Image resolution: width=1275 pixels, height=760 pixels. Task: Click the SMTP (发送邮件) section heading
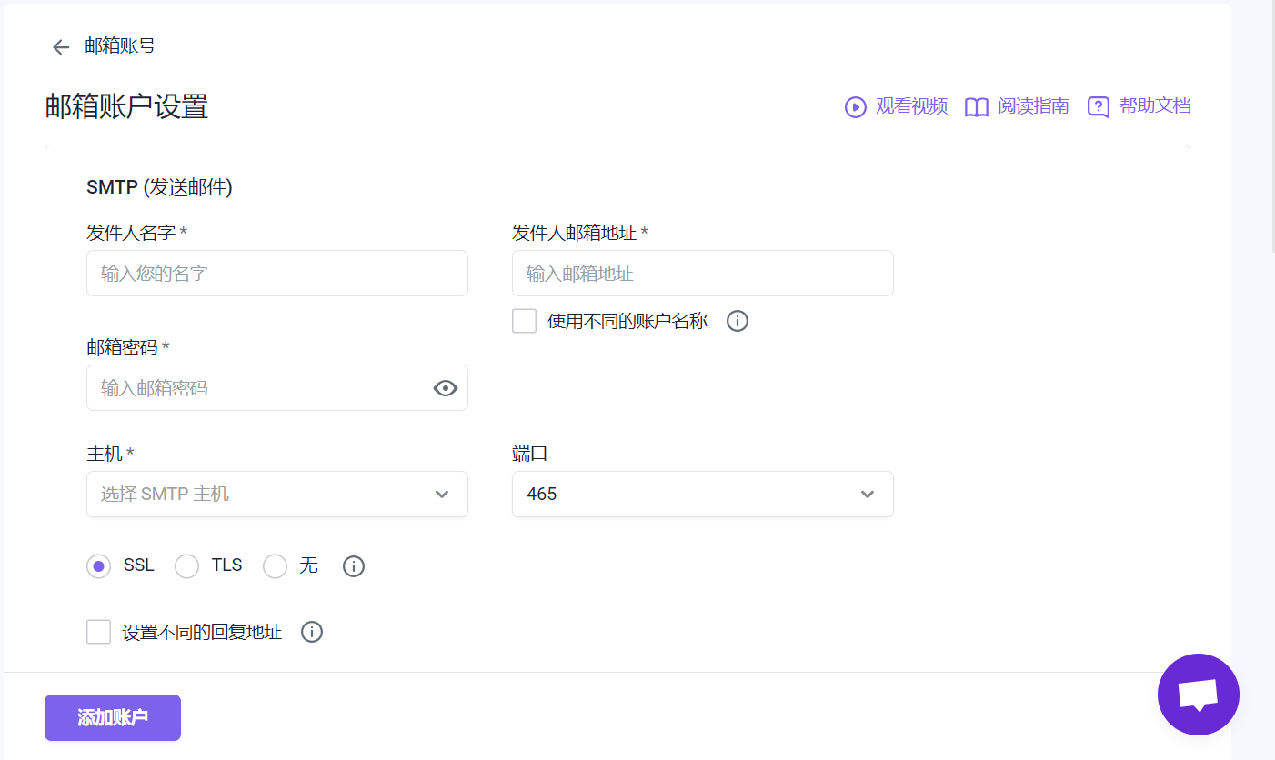pos(159,188)
